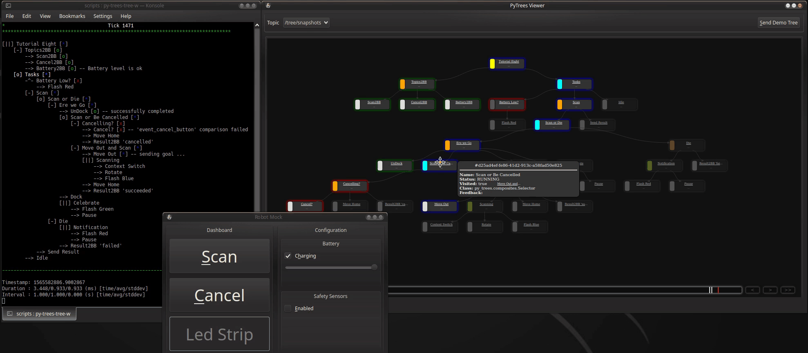Click the Notification node
The image size is (808, 353).
tap(664, 165)
